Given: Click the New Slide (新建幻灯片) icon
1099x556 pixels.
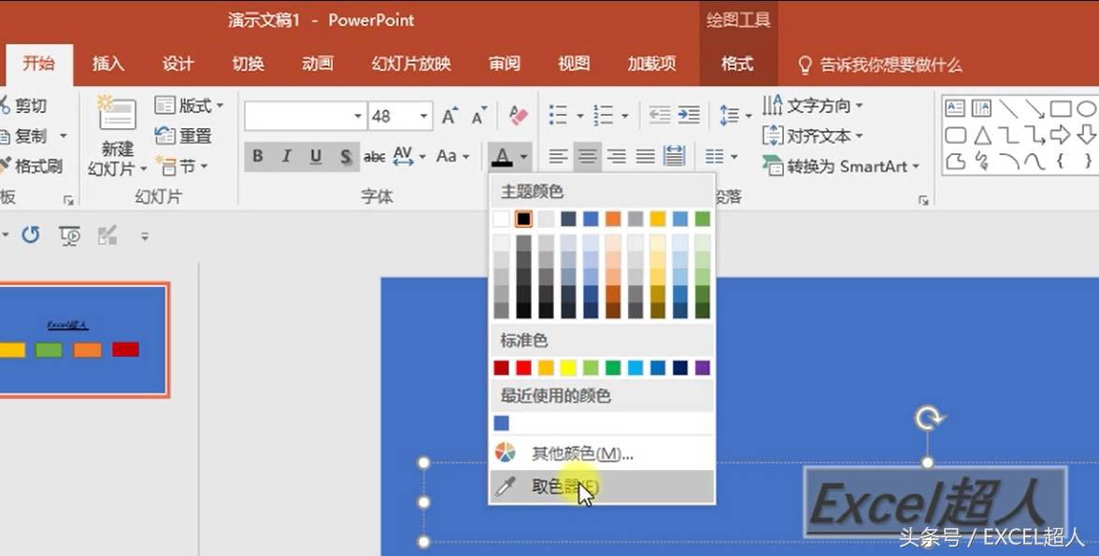Looking at the screenshot, I should [117, 114].
